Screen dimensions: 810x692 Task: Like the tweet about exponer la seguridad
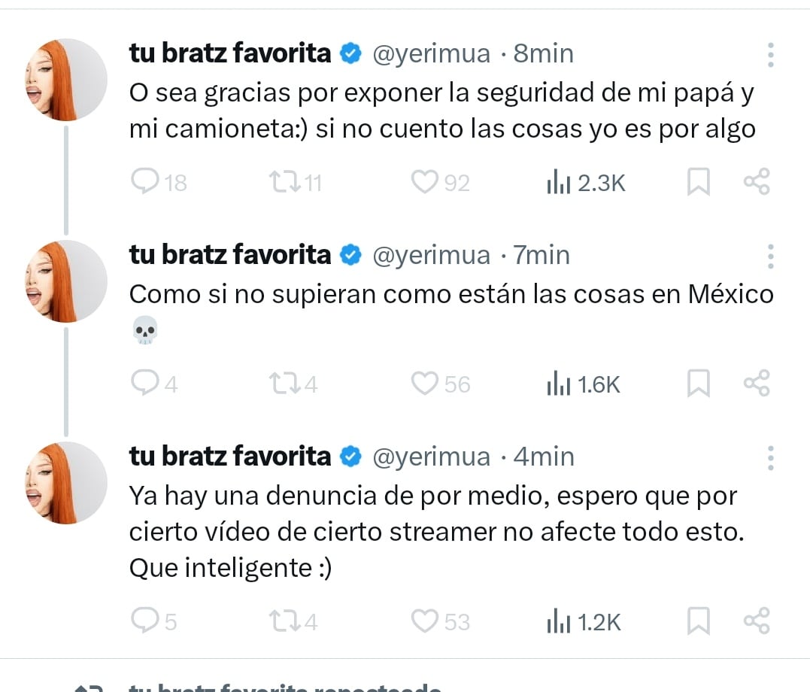pyautogui.click(x=426, y=181)
